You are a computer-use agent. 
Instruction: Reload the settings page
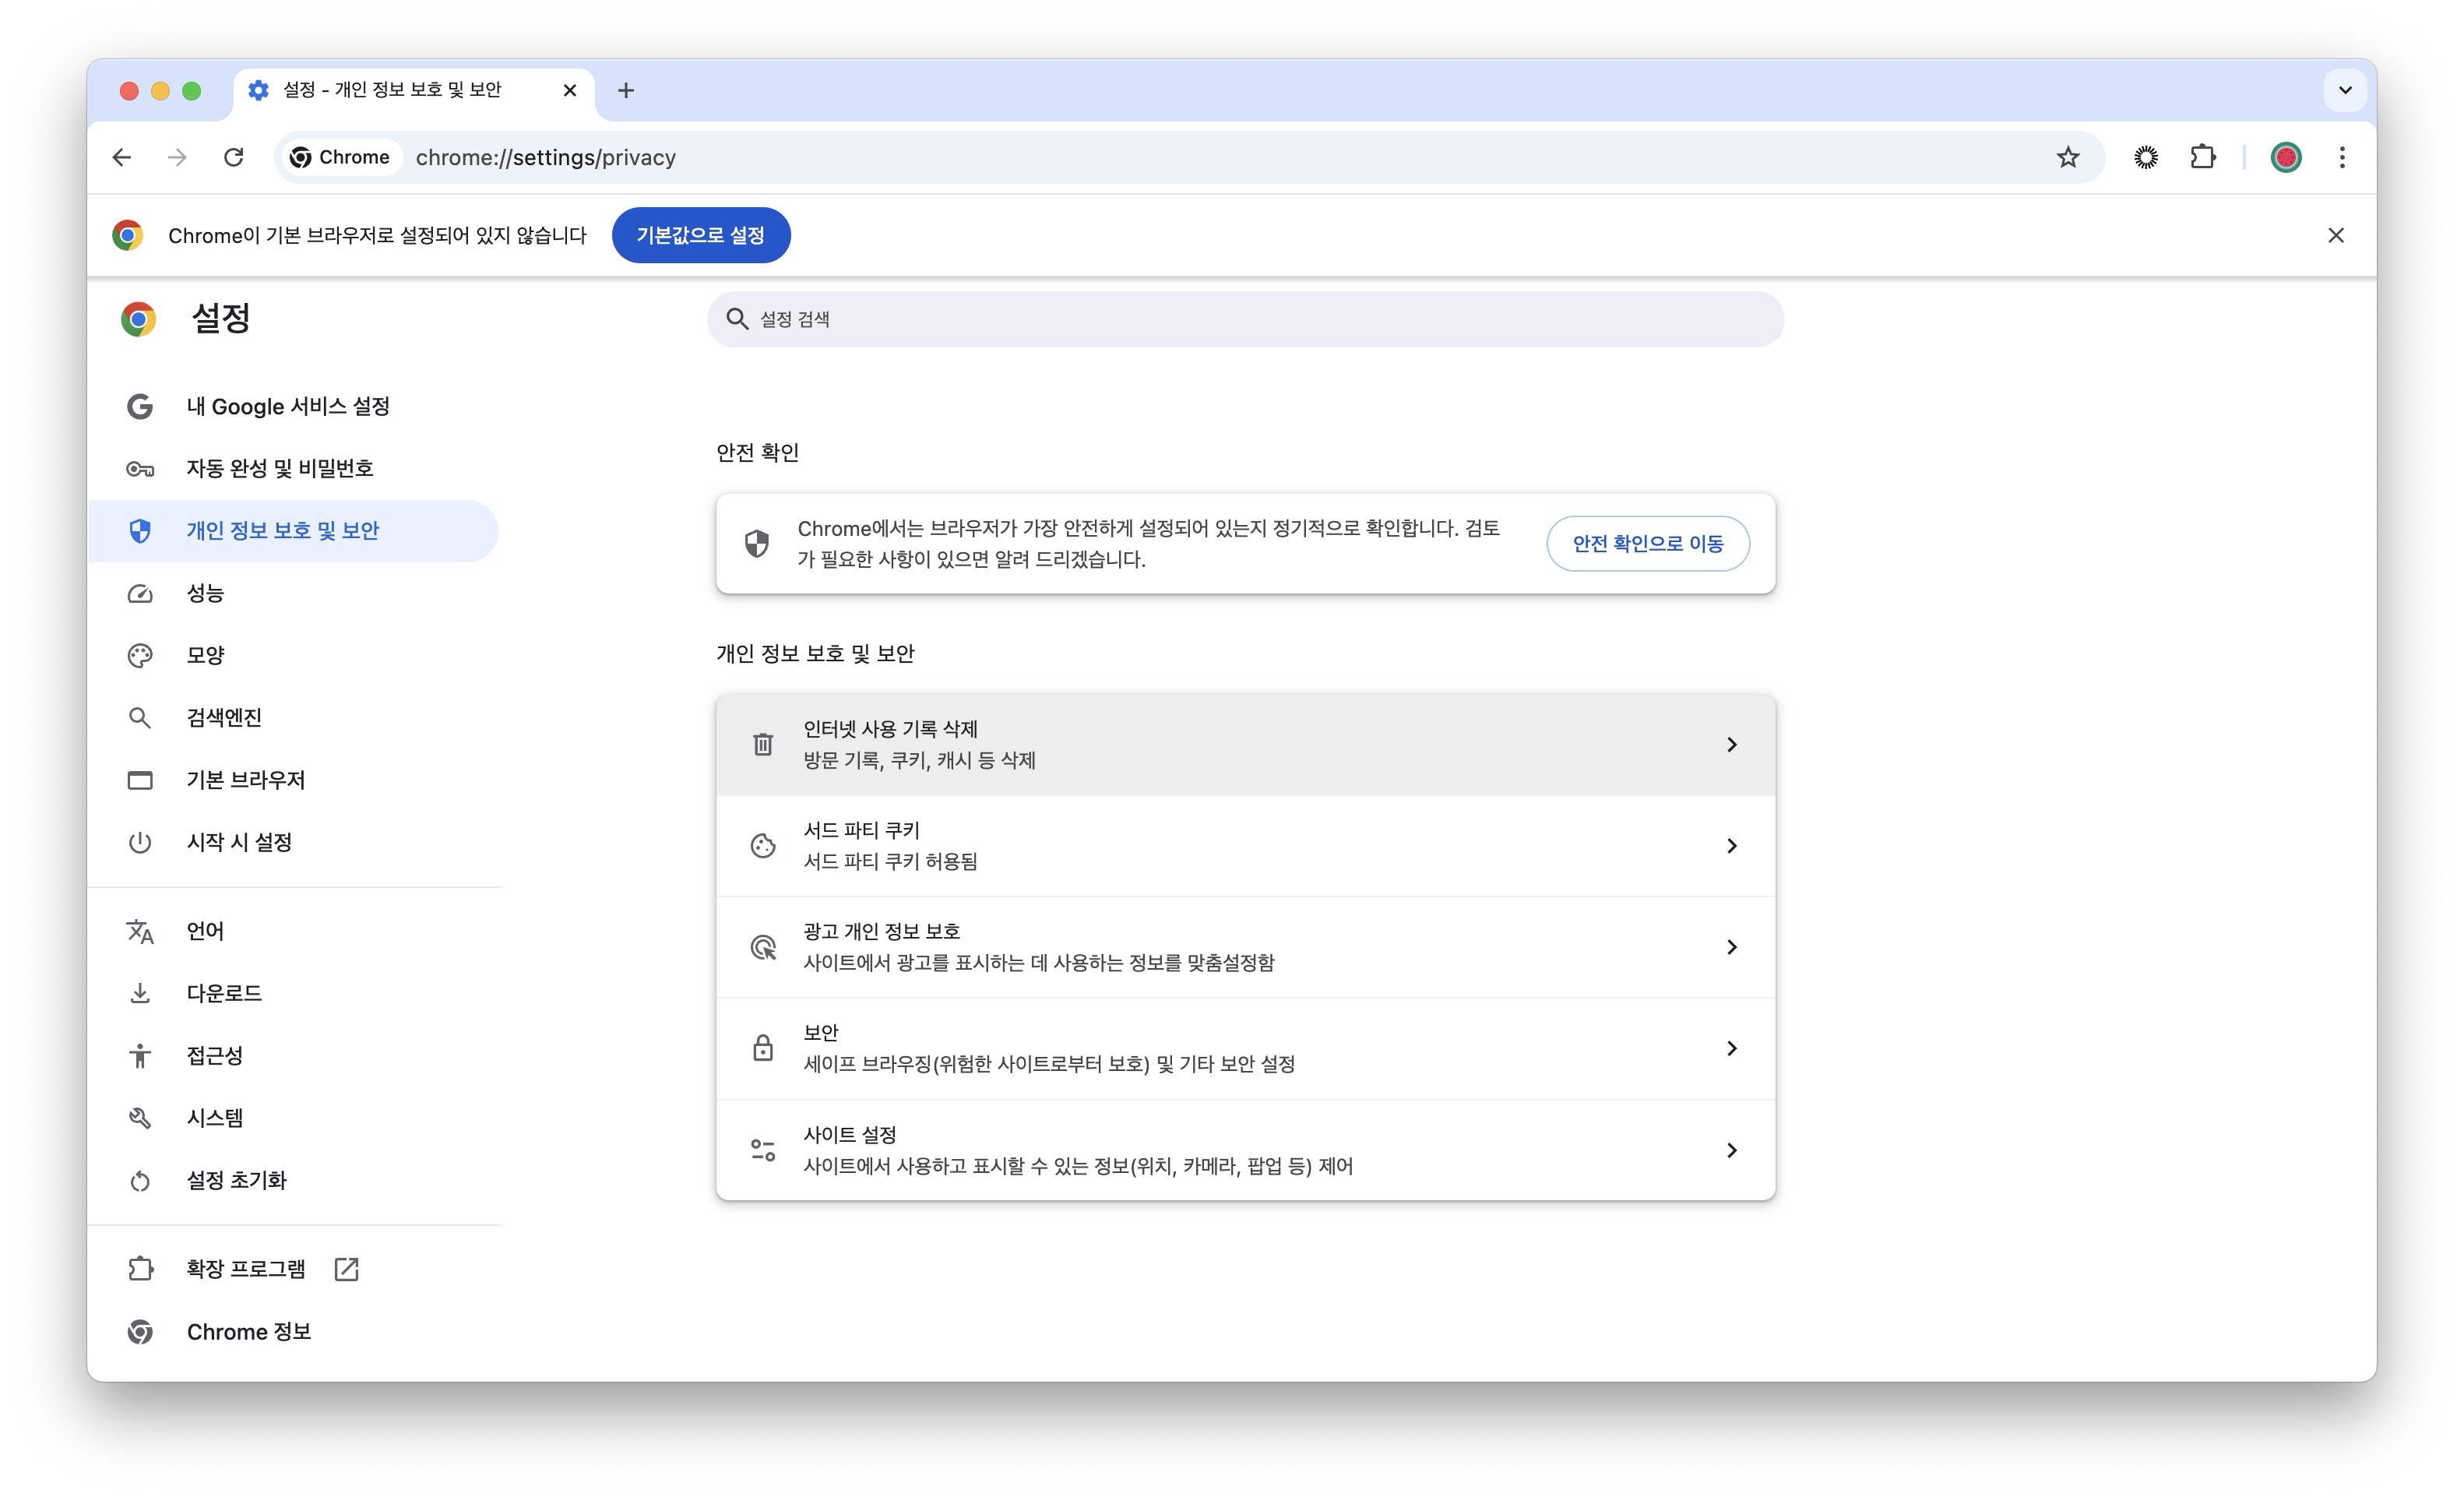(x=234, y=157)
